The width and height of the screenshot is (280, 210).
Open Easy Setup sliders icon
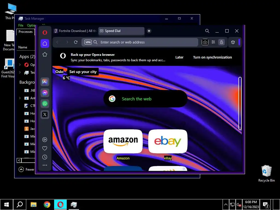pyautogui.click(x=213, y=42)
